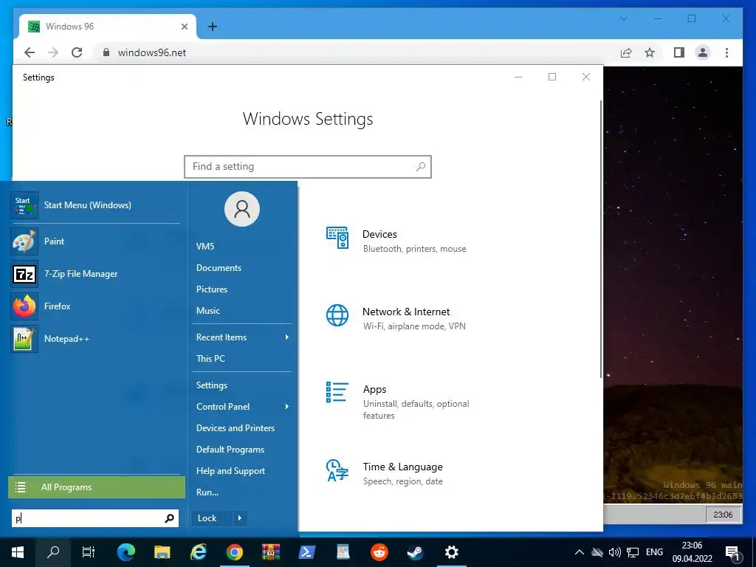
Task: Open tab search chevron in Chrome title bar
Action: pyautogui.click(x=623, y=18)
